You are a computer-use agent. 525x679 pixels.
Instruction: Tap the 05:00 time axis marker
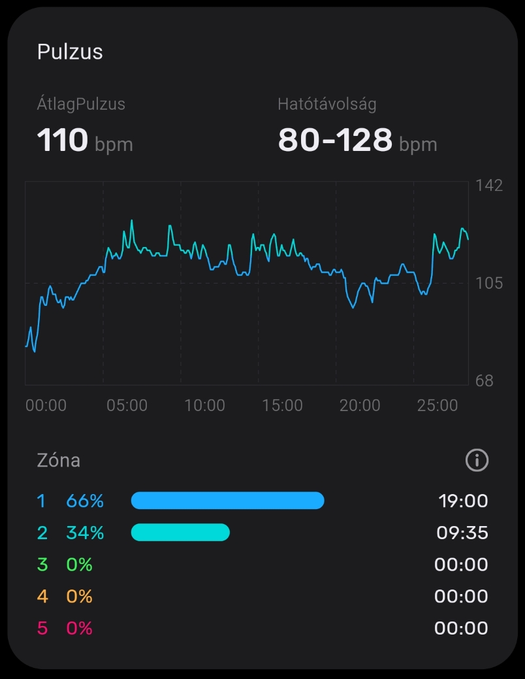(x=127, y=406)
